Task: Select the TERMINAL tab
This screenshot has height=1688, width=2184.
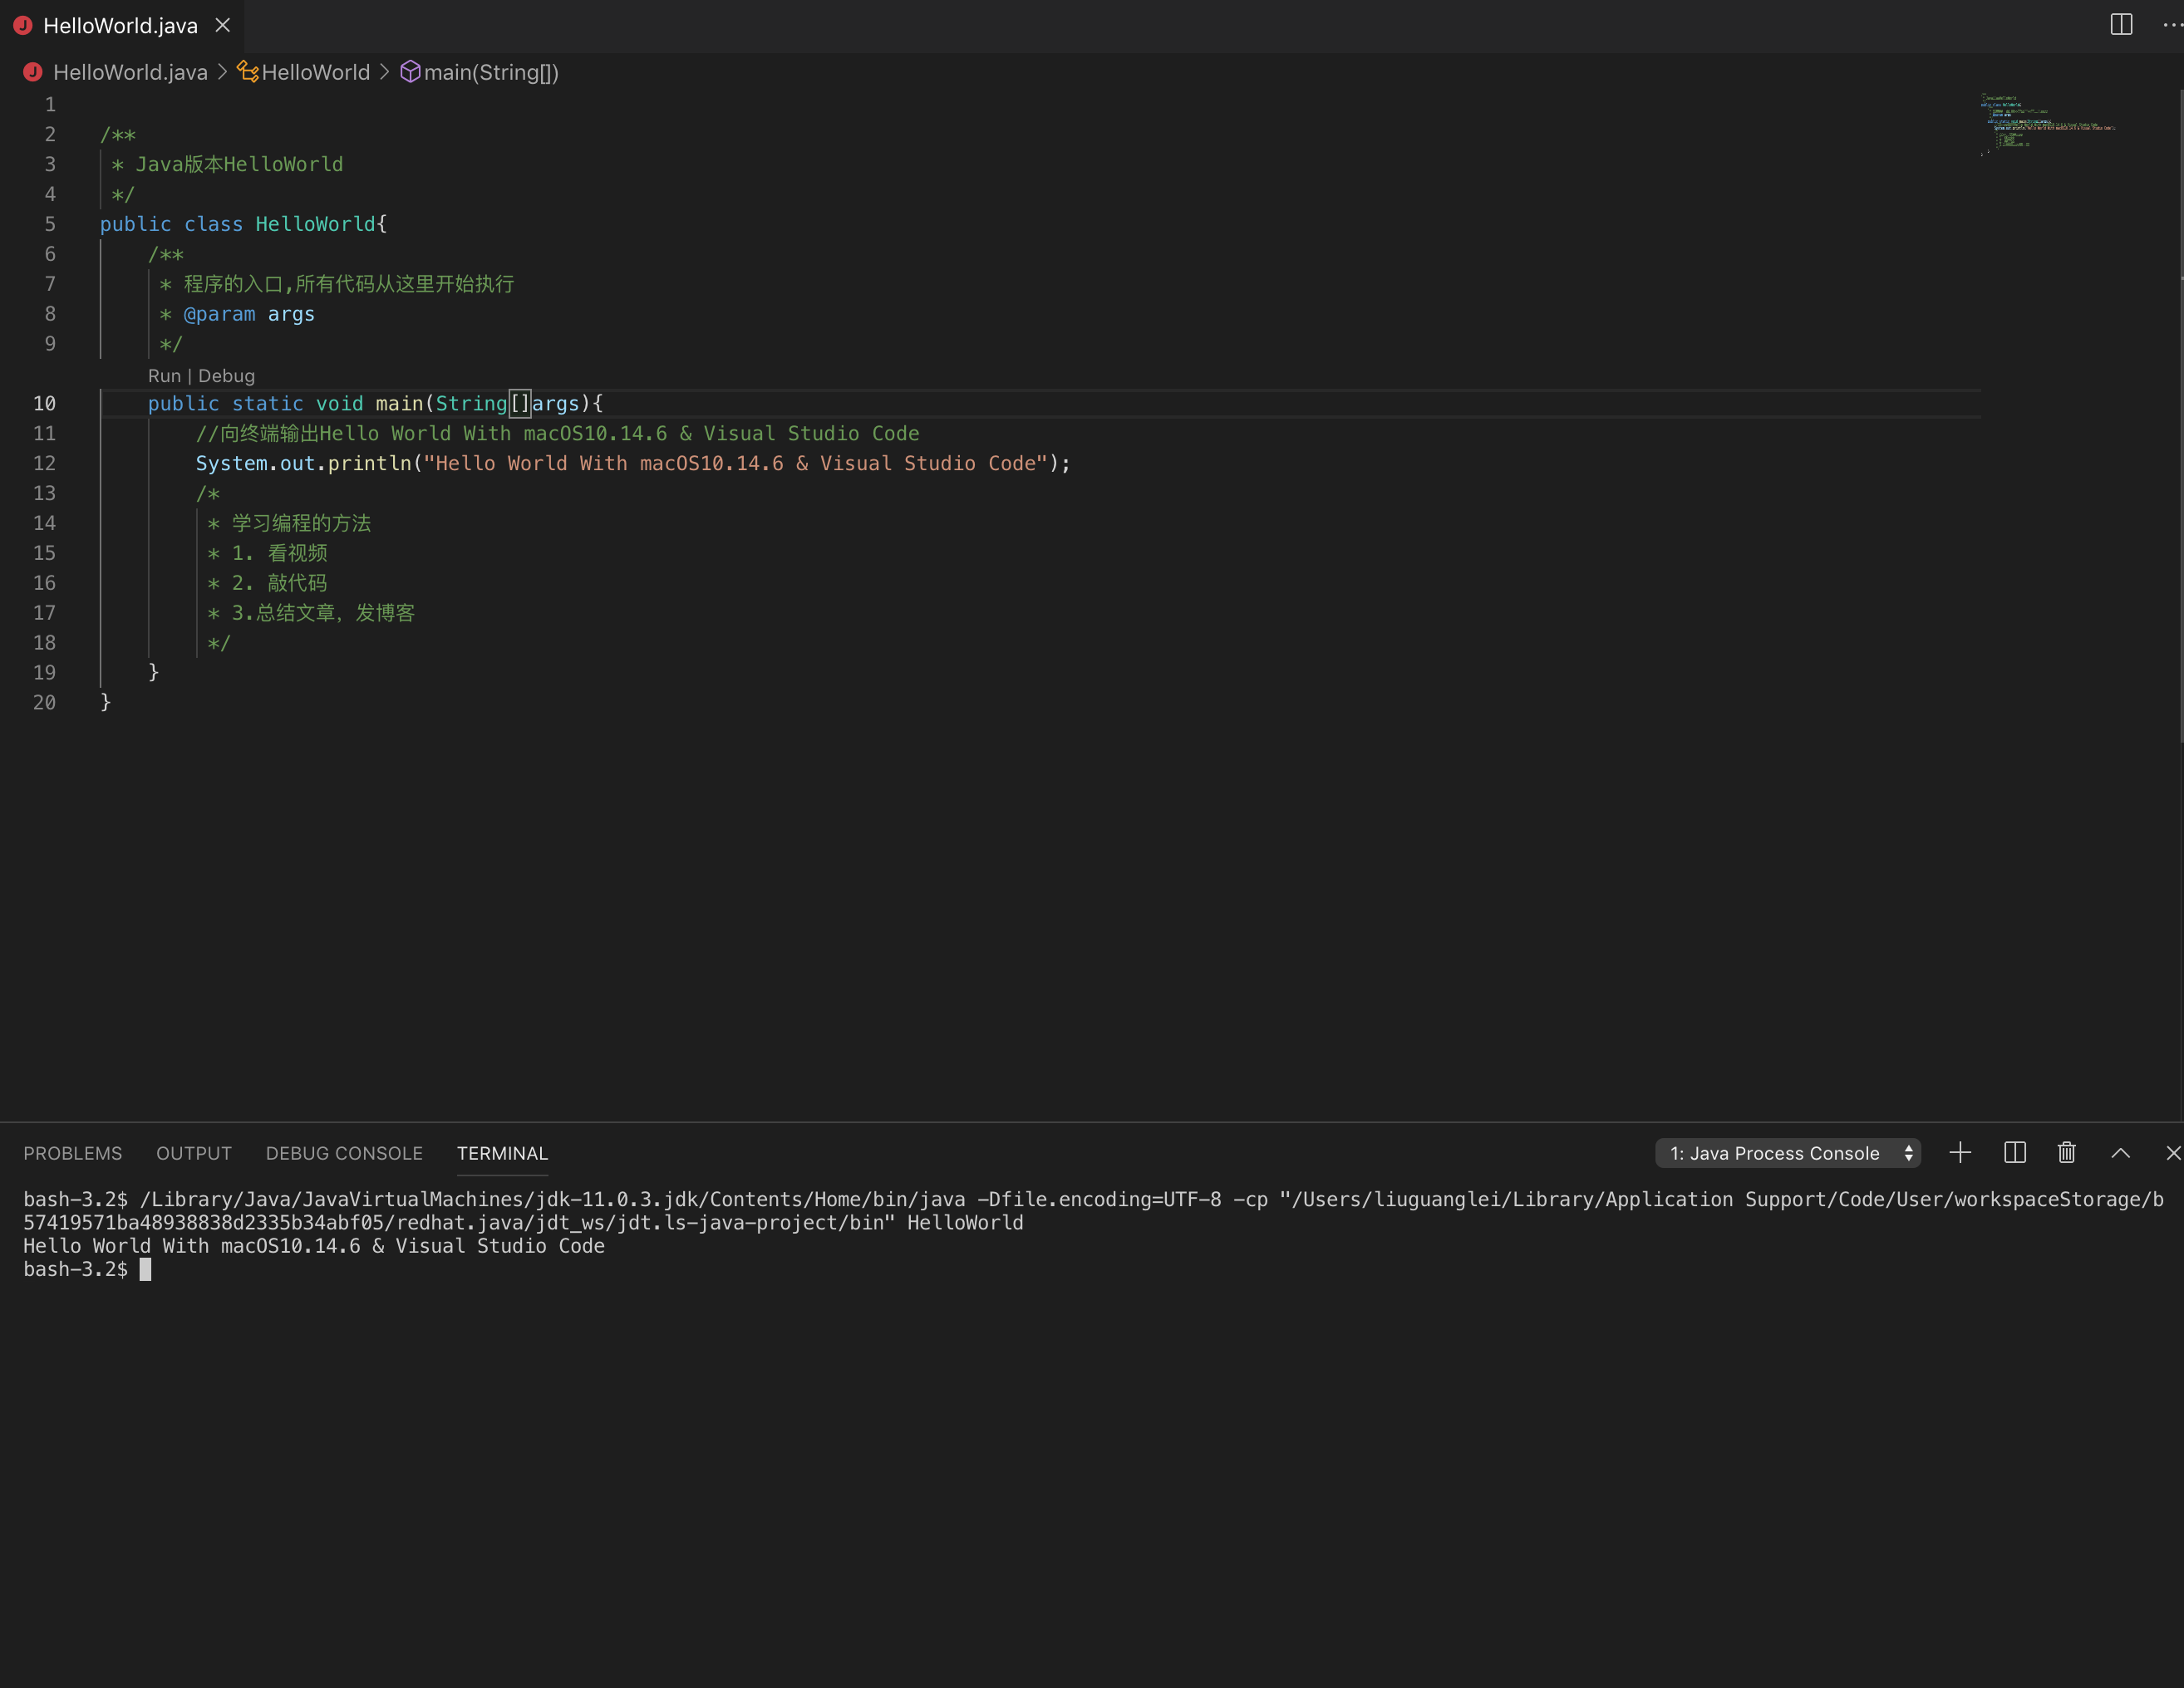Action: click(x=502, y=1152)
